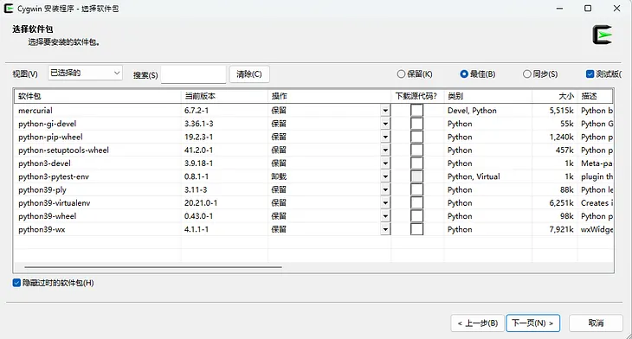
Task: Go back with 上一步(B) button
Action: click(x=478, y=323)
